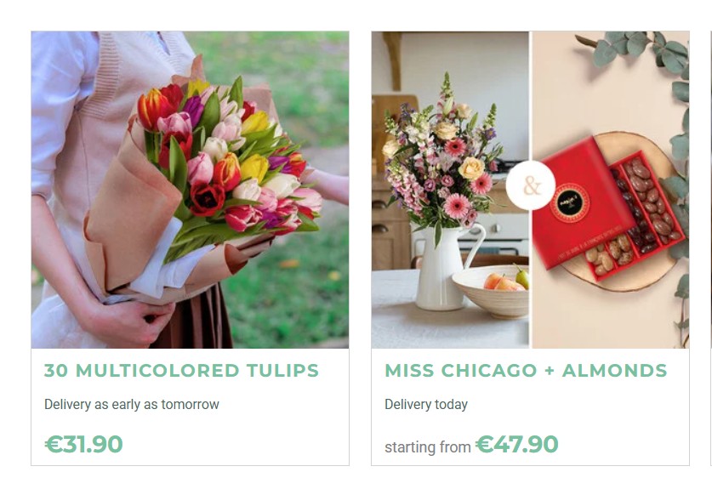Click the ampersand circle badge icon

530,185
